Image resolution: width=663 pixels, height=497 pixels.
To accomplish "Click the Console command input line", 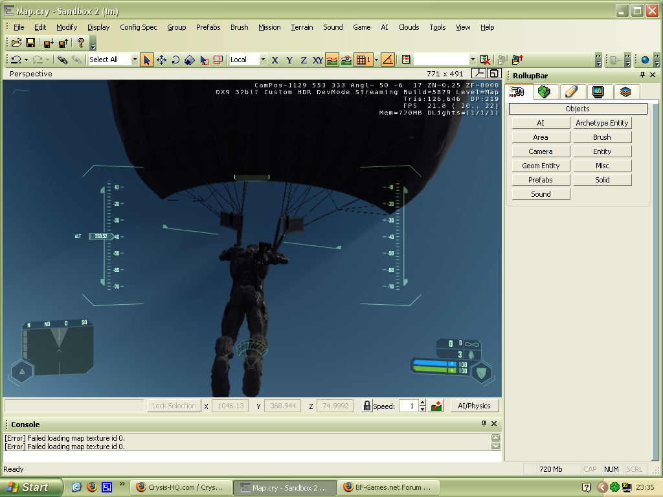I will point(252,456).
